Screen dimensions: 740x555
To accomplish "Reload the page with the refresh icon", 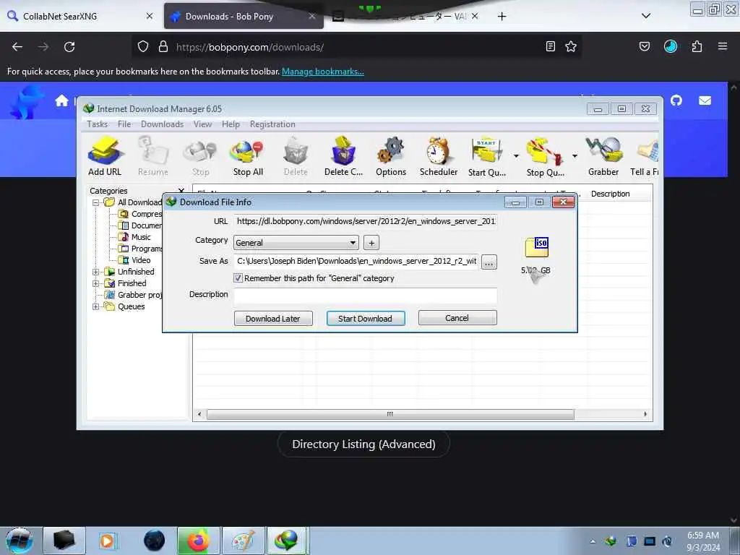I will pyautogui.click(x=69, y=47).
